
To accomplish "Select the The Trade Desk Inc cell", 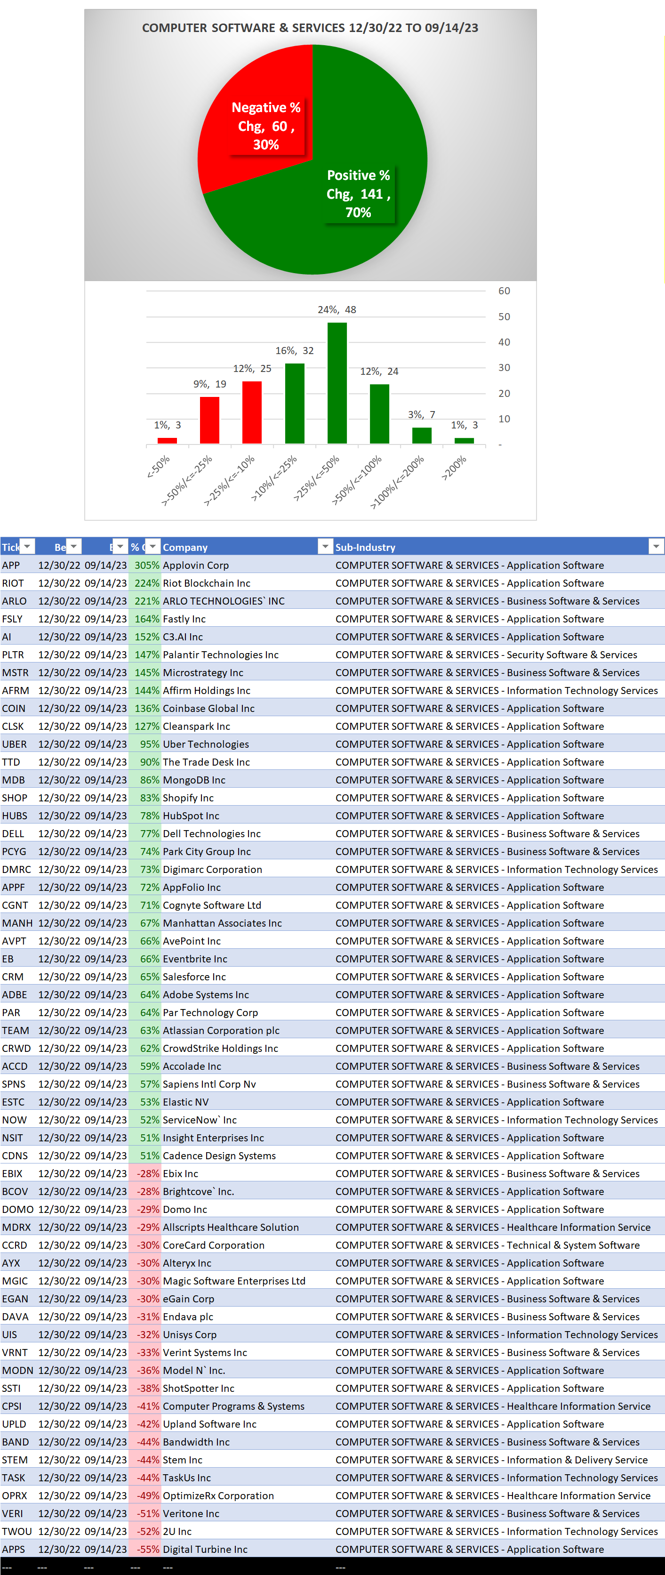I will 247,762.
